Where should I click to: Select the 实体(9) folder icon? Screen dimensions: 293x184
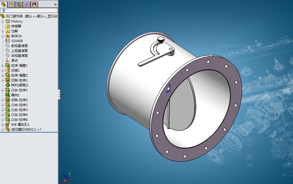coord(8,36)
